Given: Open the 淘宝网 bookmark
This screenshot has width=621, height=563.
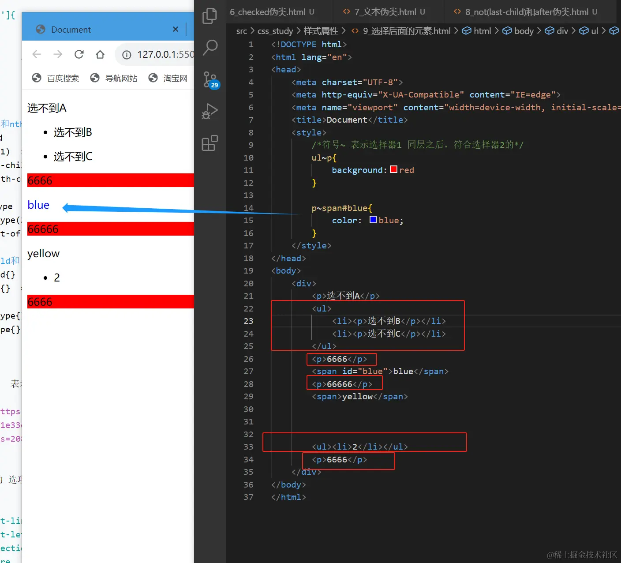Looking at the screenshot, I should pos(168,78).
